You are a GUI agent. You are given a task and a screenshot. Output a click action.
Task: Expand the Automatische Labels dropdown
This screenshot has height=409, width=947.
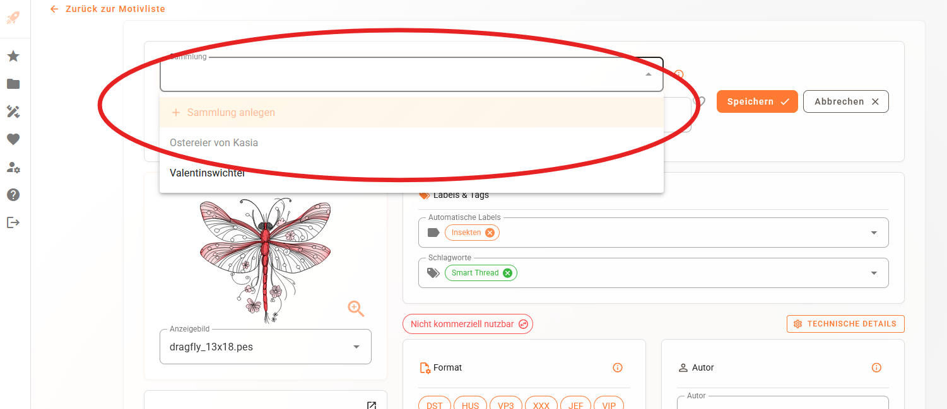pos(874,233)
